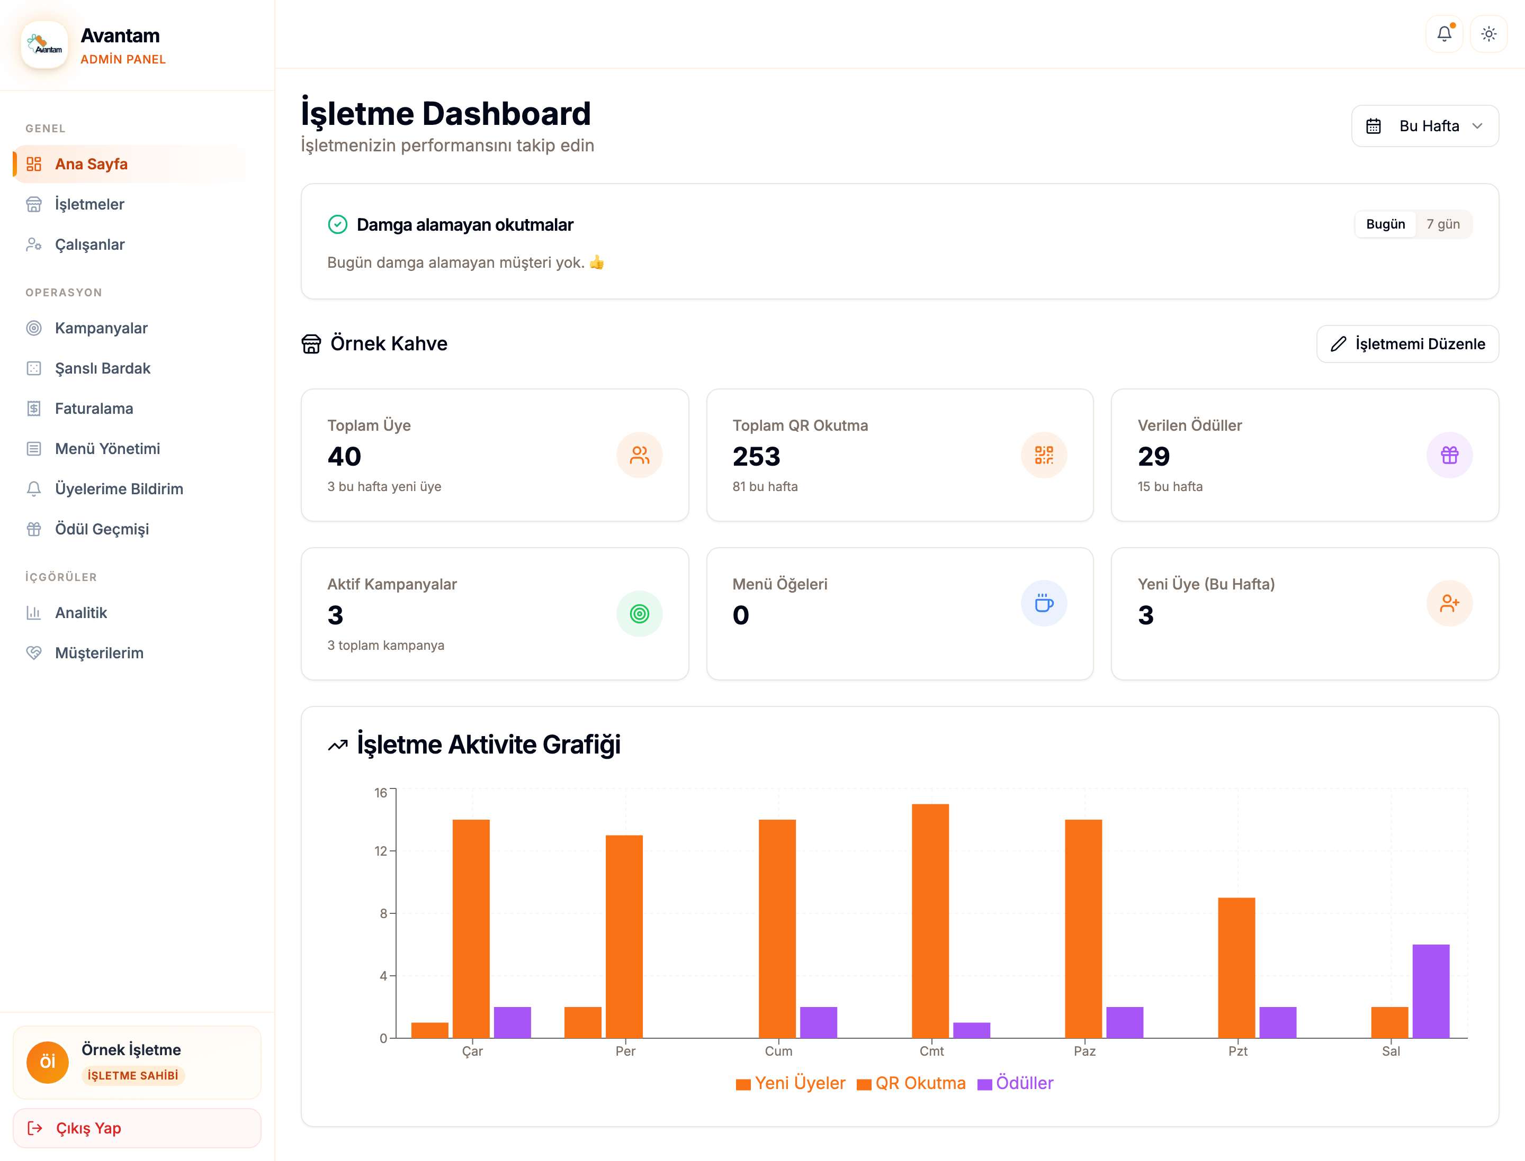Go to İşletmeler page

tap(130, 204)
